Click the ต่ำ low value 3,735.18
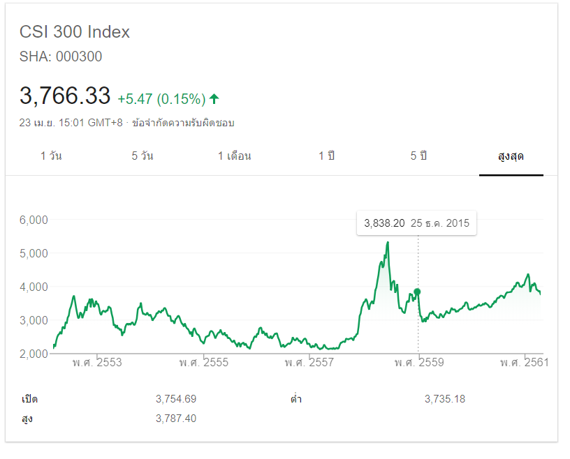Viewport: 570px width, 459px height. point(444,399)
